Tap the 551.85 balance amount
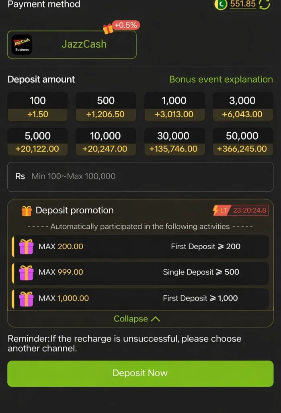This screenshot has width=281, height=413. (x=242, y=4)
